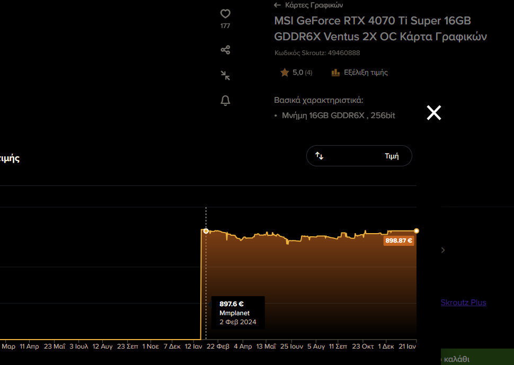Click the 23 Μαΐ label after 11 Απρ
The width and height of the screenshot is (514, 365).
(55, 346)
